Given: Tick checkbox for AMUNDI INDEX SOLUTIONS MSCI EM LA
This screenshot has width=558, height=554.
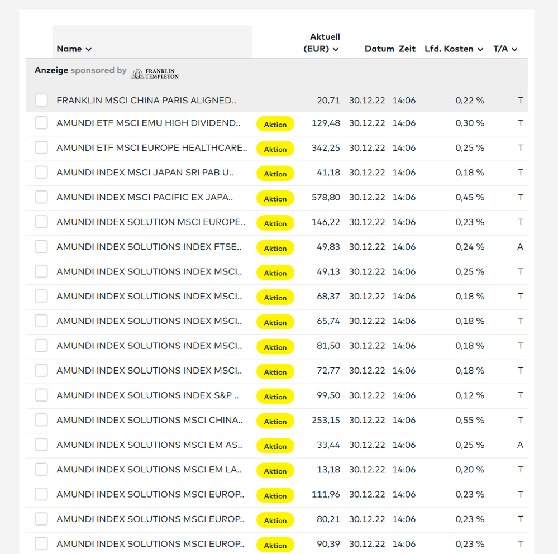Looking at the screenshot, I should (x=41, y=469).
